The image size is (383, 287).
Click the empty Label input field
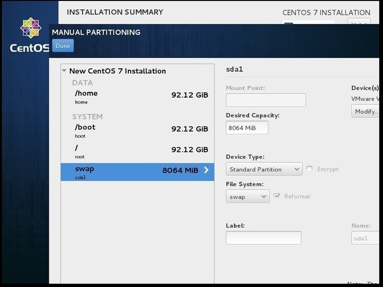(x=263, y=237)
